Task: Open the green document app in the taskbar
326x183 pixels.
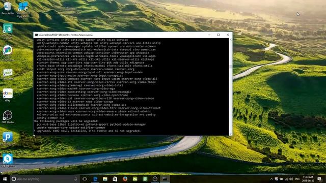Action: [145, 179]
